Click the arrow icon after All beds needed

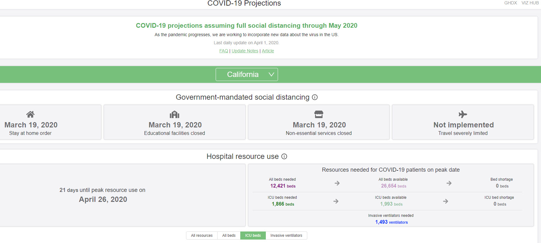pos(337,183)
